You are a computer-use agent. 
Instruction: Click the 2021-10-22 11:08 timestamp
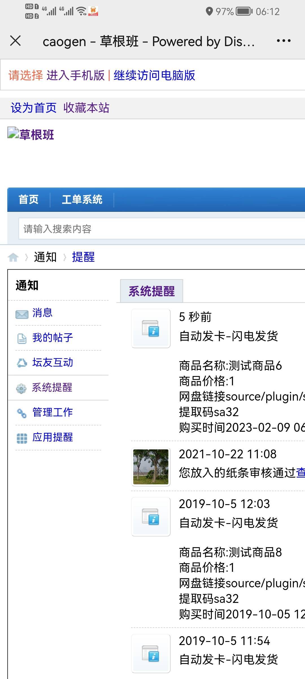228,454
